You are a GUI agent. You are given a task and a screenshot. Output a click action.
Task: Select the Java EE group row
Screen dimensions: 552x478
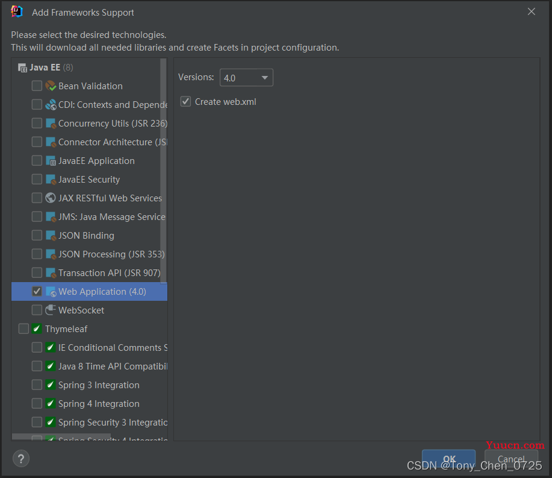[x=90, y=68]
